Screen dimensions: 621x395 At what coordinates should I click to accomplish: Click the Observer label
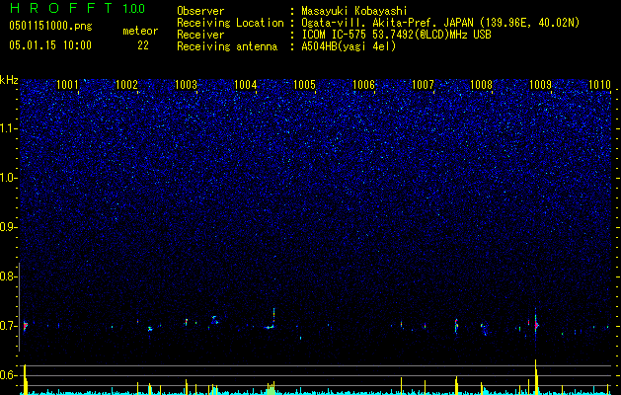click(x=200, y=11)
